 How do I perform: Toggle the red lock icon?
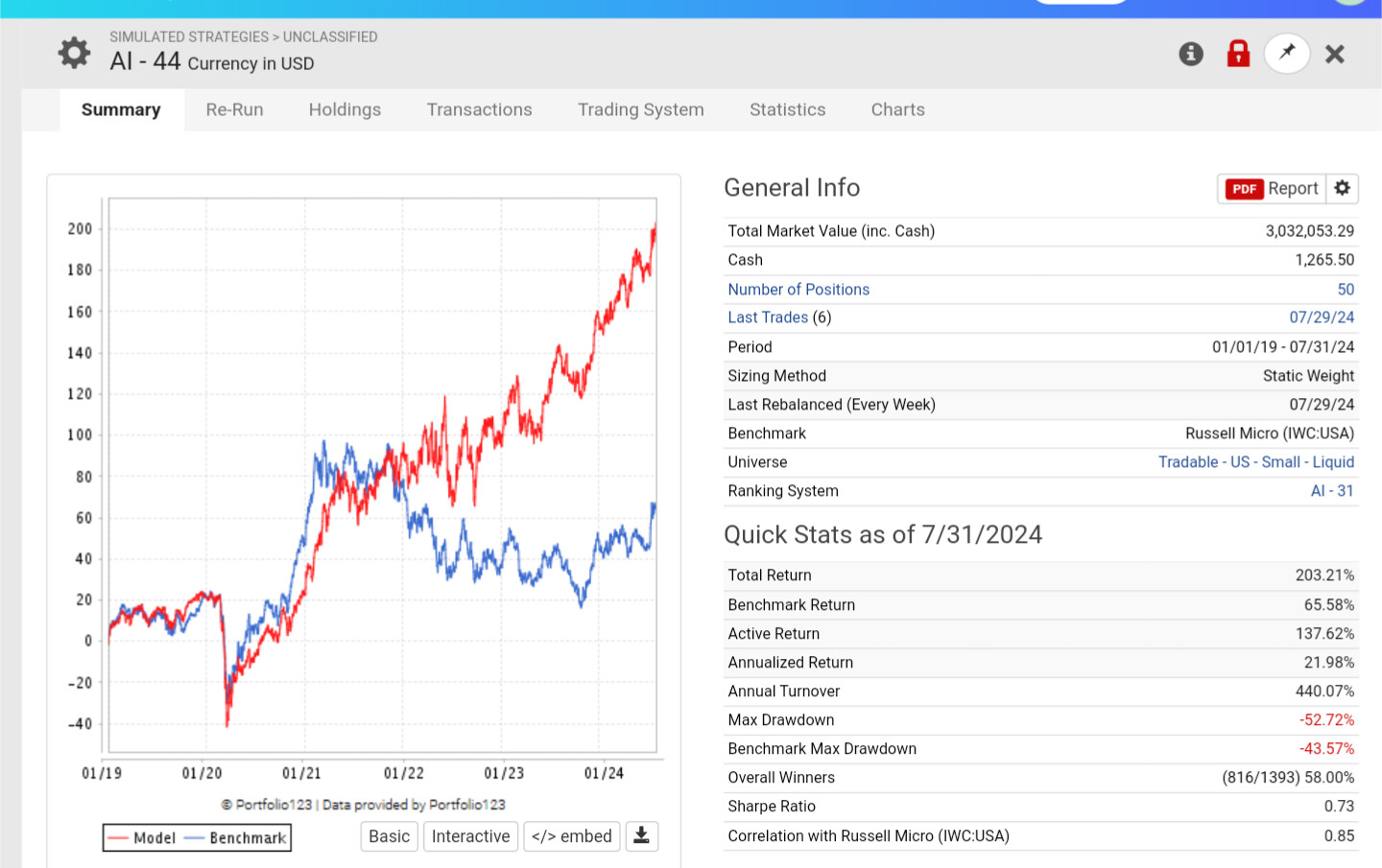(1238, 53)
